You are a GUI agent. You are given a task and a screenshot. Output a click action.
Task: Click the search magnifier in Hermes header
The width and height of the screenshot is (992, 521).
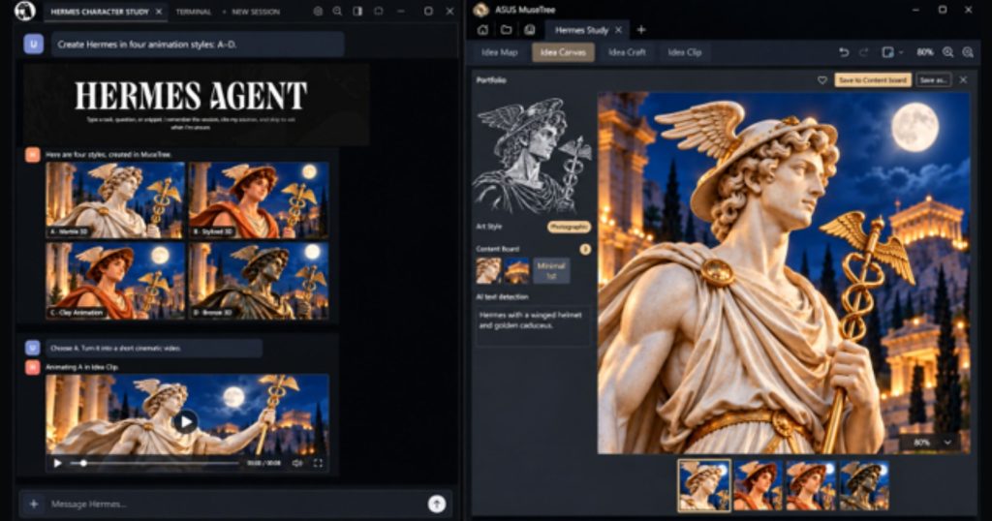pos(337,12)
